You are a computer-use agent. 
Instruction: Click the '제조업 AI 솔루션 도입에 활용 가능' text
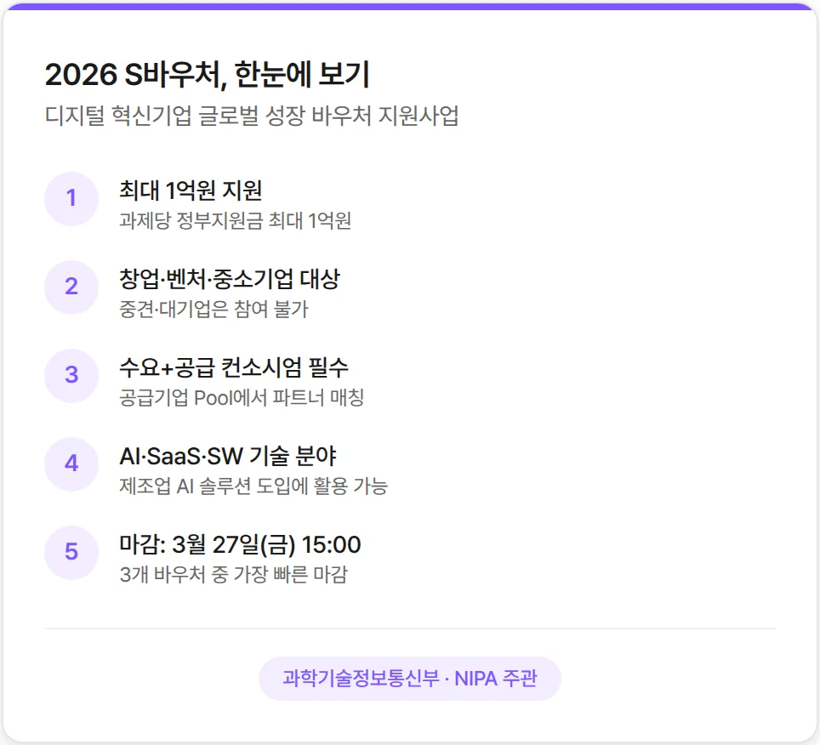tap(253, 486)
